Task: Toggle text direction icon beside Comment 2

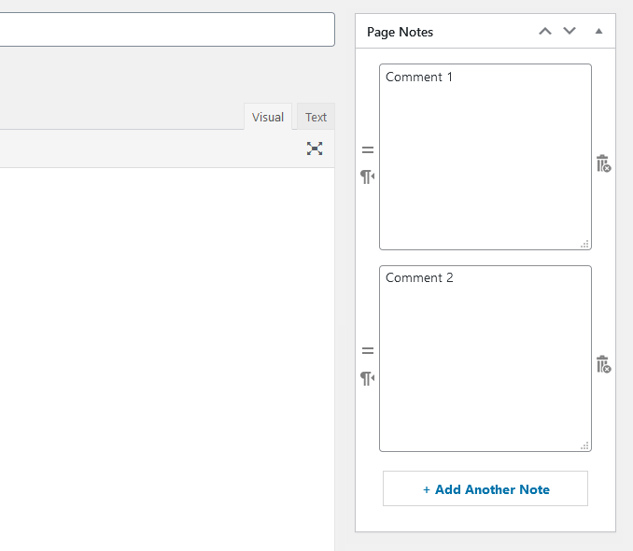Action: pyautogui.click(x=367, y=378)
